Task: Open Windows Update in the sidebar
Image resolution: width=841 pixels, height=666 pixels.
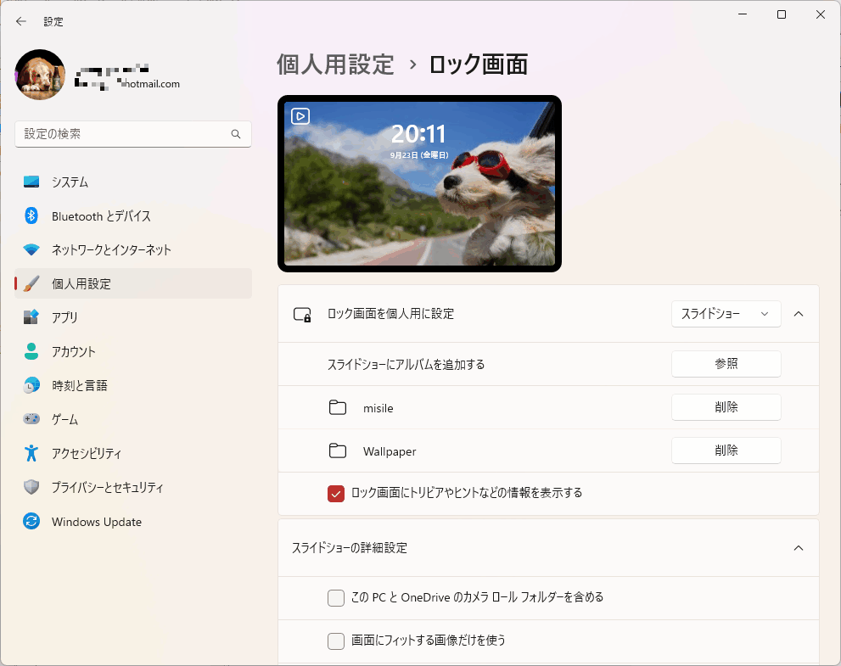Action: tap(133, 521)
